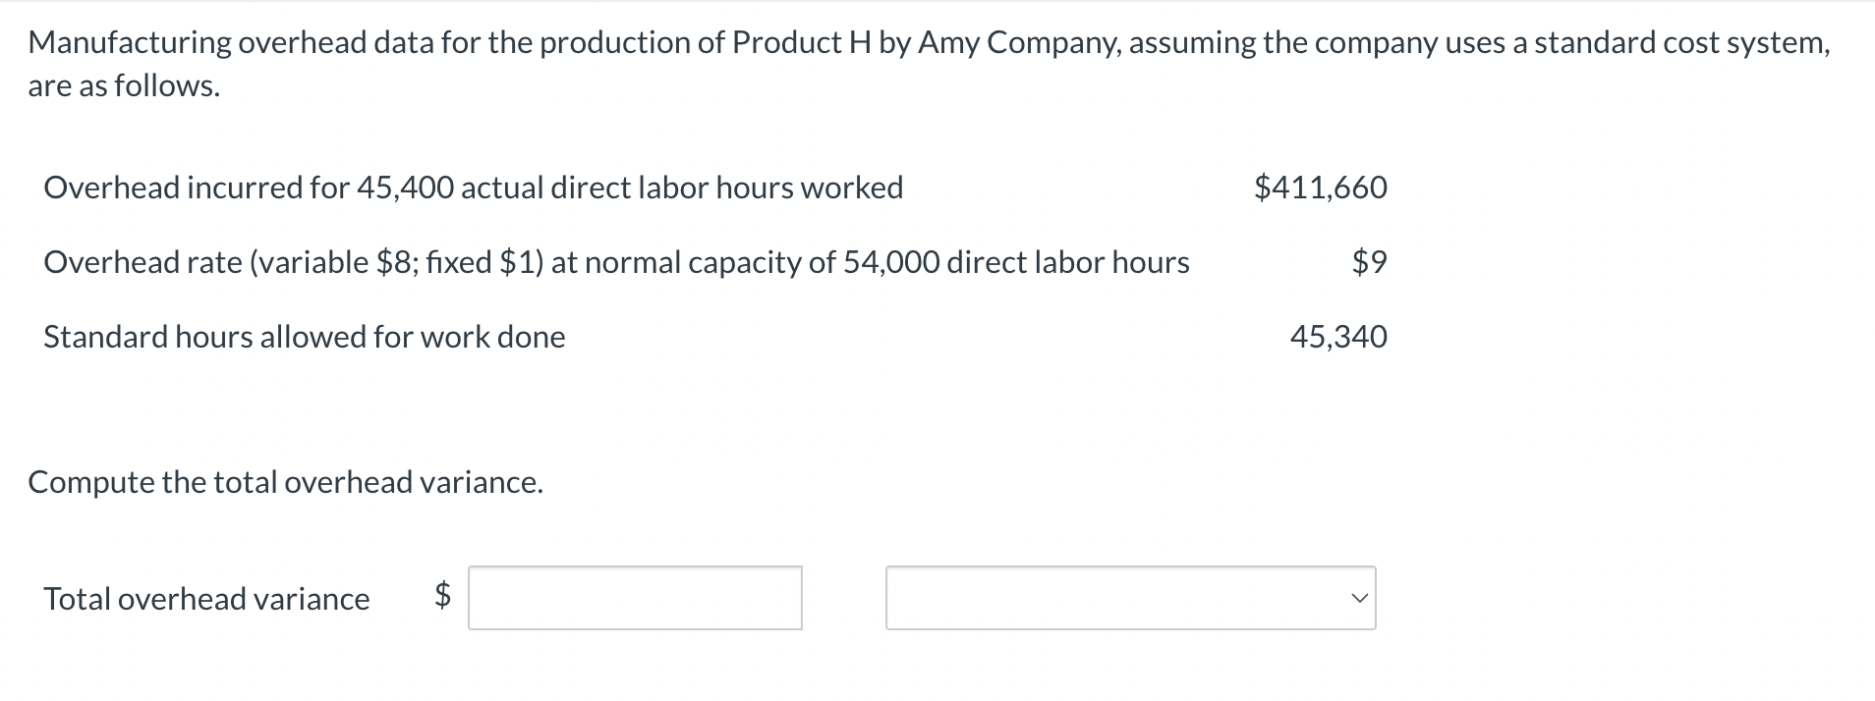Screen dimensions: 1875x701
Task: Click "Amy Company" in the problem statement
Action: (1018, 42)
